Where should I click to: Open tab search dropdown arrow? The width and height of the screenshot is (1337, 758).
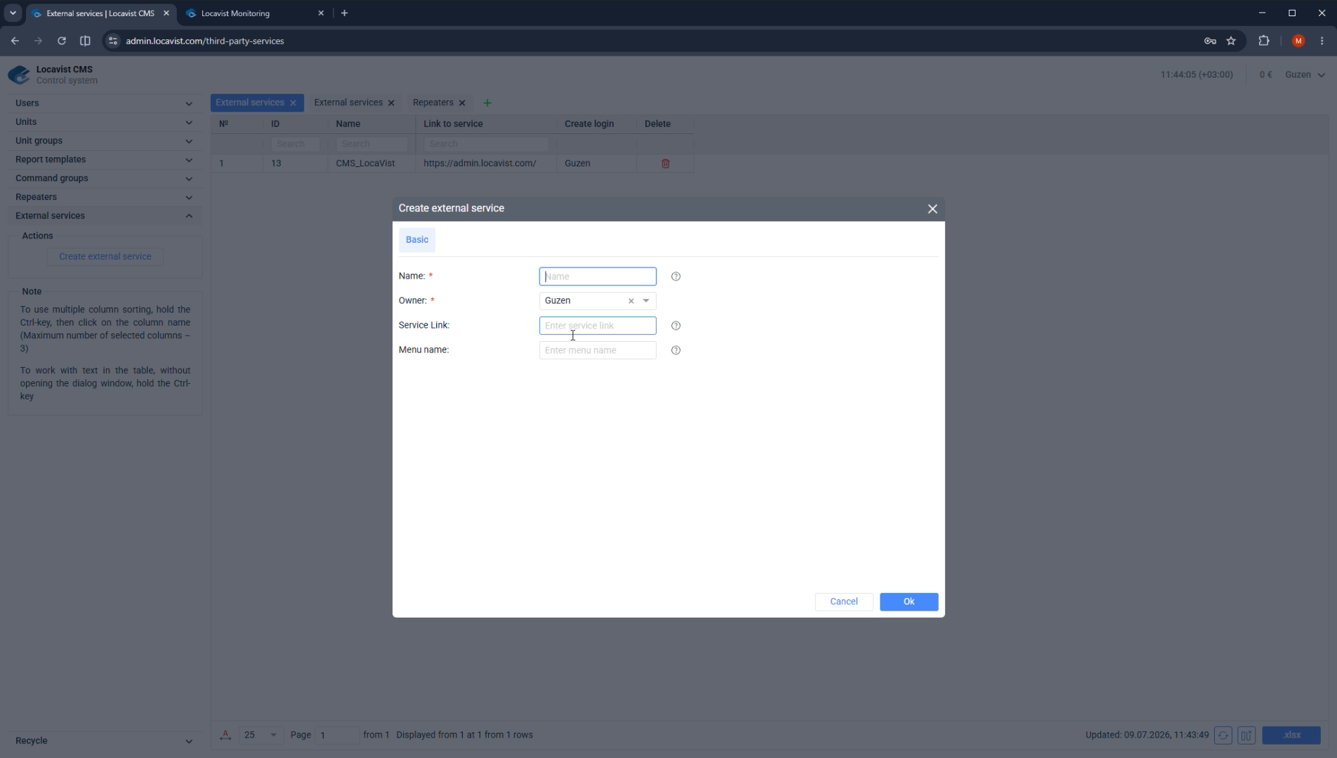13,13
